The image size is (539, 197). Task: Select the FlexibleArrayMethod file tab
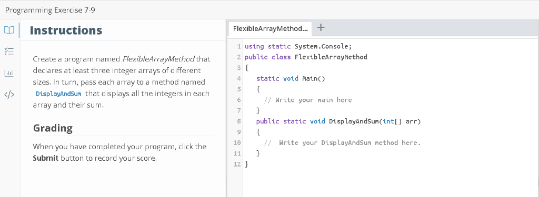270,28
